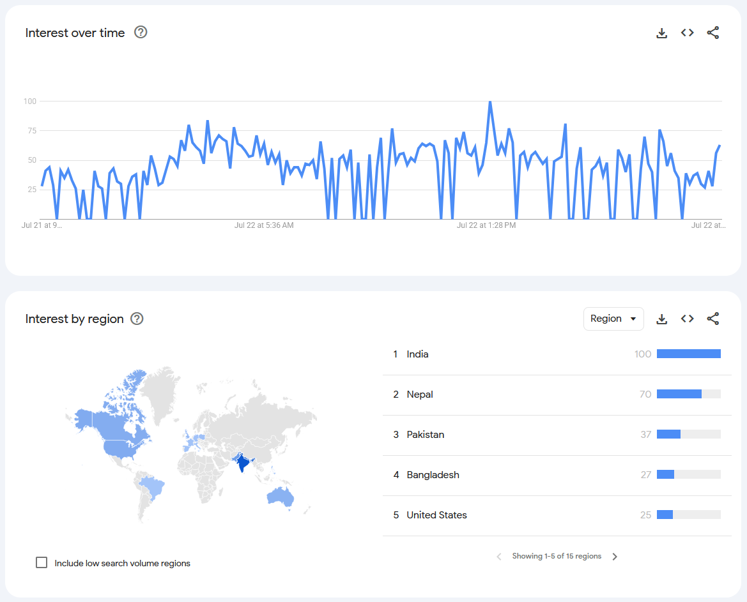This screenshot has height=602, width=747.
Task: Embed the Interest by region widget
Action: pos(687,319)
